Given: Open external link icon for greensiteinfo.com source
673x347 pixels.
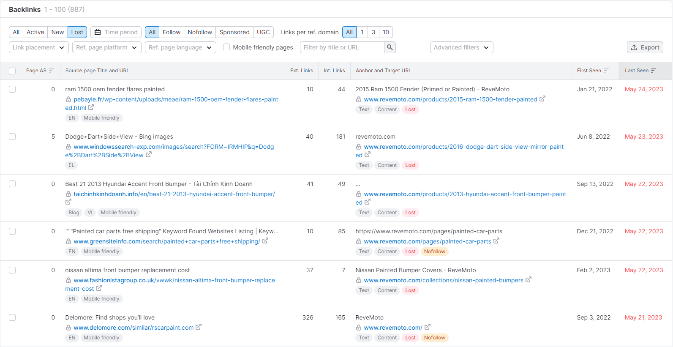Looking at the screenshot, I should point(265,241).
